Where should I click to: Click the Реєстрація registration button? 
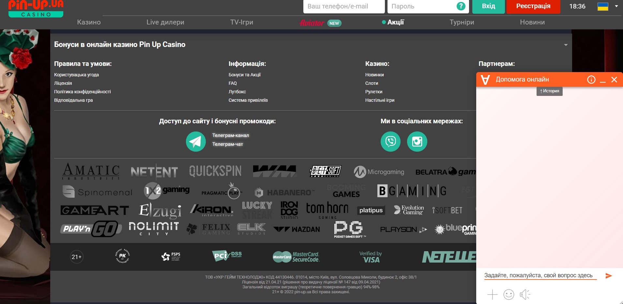533,6
